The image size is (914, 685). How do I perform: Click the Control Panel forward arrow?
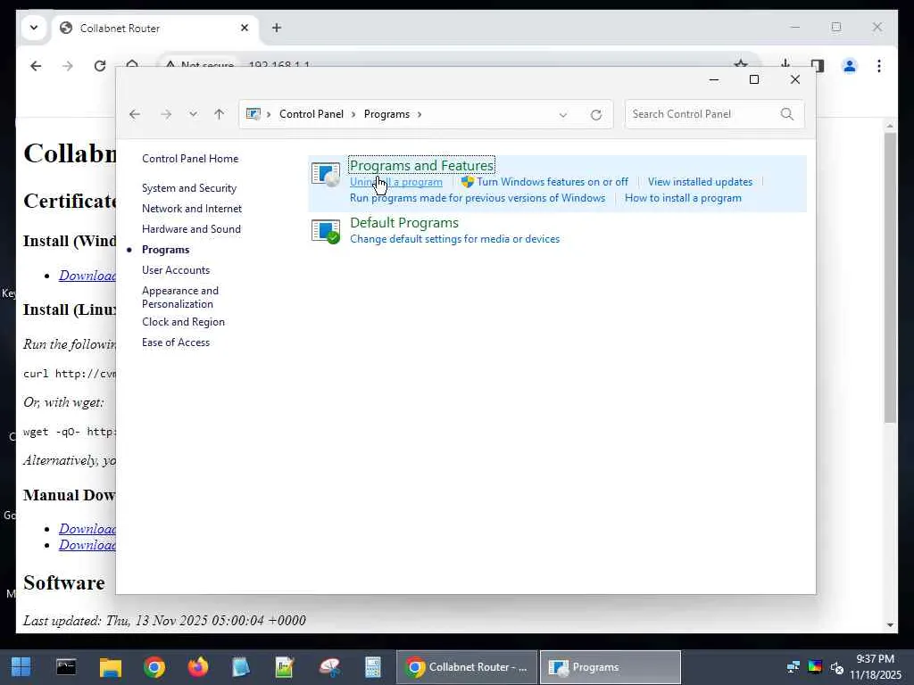166,114
